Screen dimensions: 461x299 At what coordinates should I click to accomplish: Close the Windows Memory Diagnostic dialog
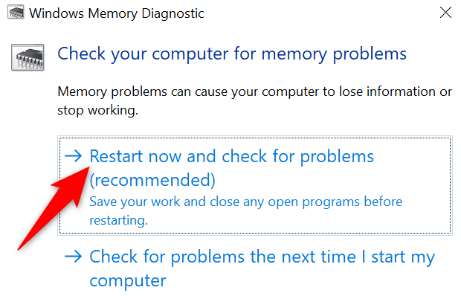coord(445,13)
